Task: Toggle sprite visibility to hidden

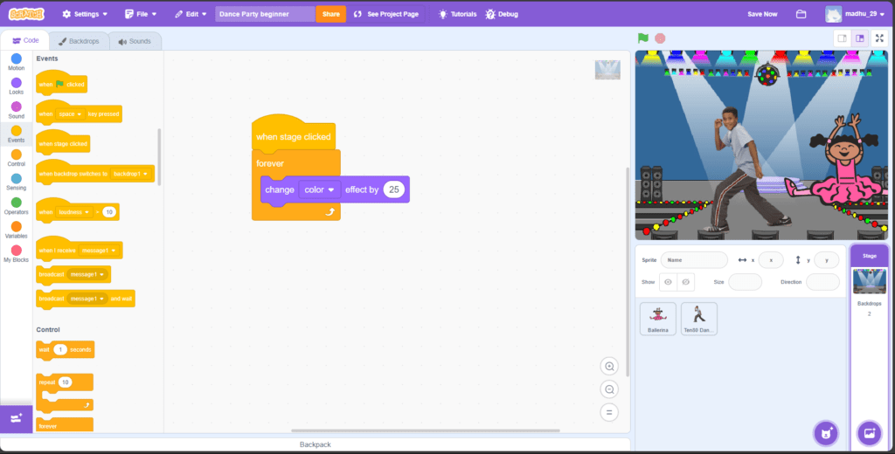Action: (686, 282)
